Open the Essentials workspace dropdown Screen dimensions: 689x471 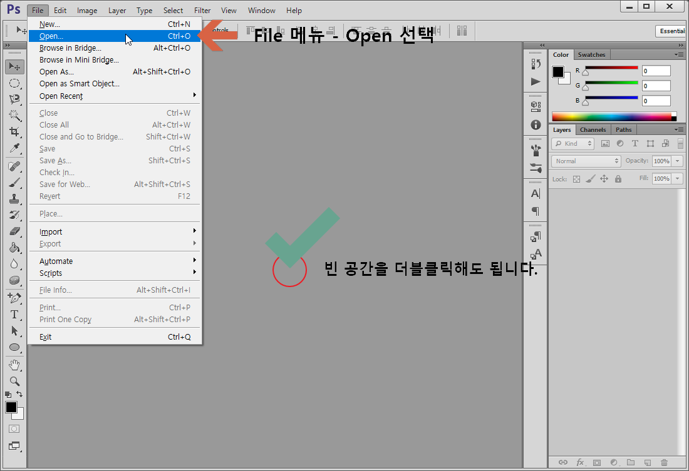[x=671, y=31]
